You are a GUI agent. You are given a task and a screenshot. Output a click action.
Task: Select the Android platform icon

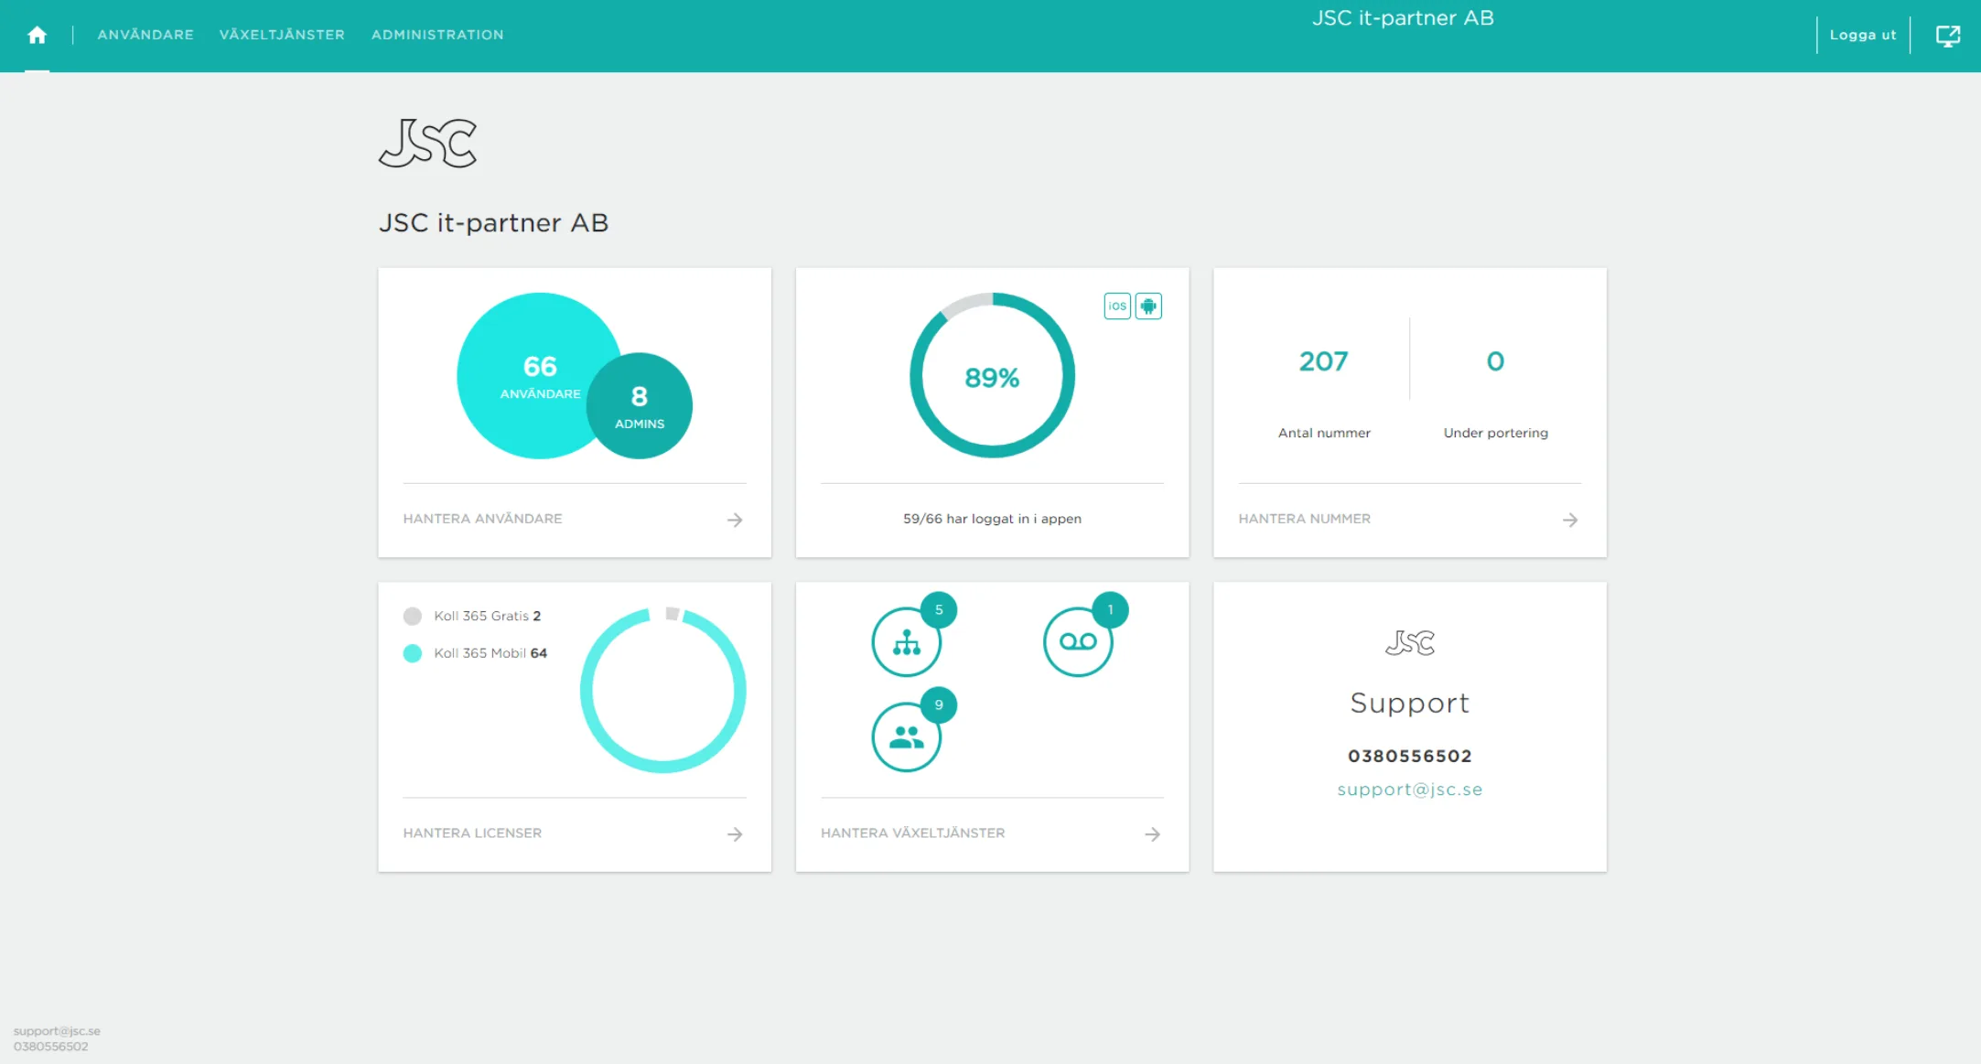click(1148, 306)
